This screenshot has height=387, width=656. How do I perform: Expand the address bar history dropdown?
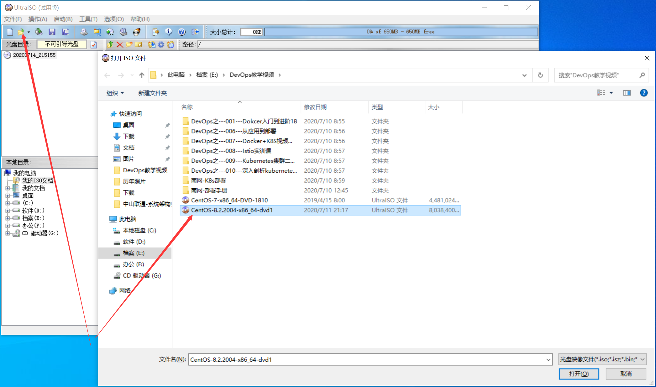click(x=524, y=75)
